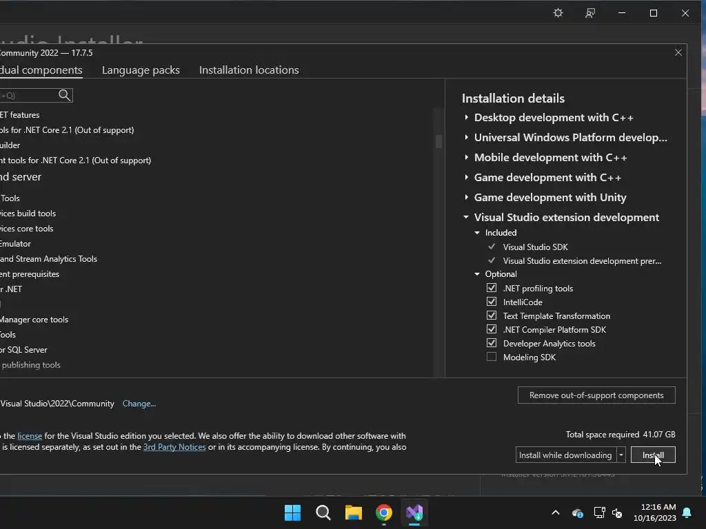Uncheck .NET Compiler Platform SDK

[491, 329]
